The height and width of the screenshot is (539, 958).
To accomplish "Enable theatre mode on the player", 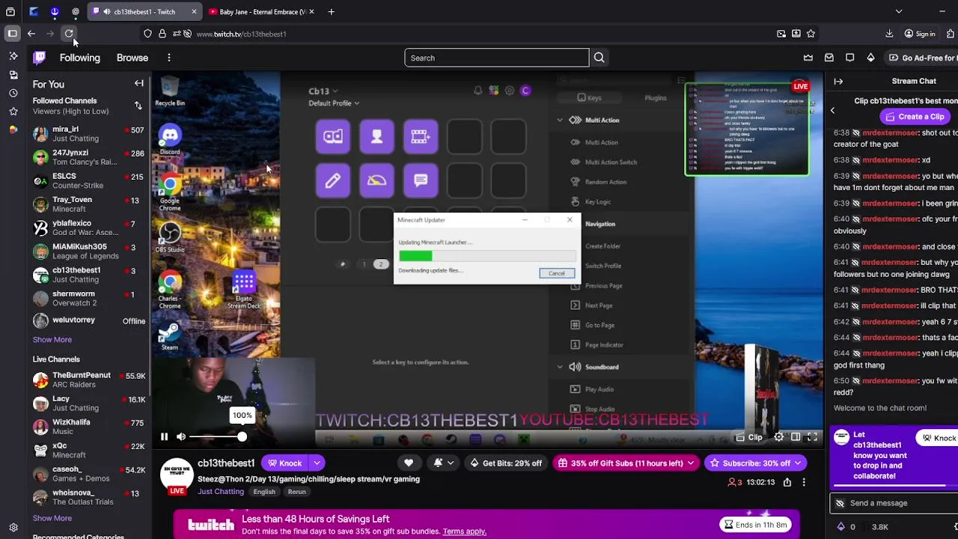I will point(796,437).
